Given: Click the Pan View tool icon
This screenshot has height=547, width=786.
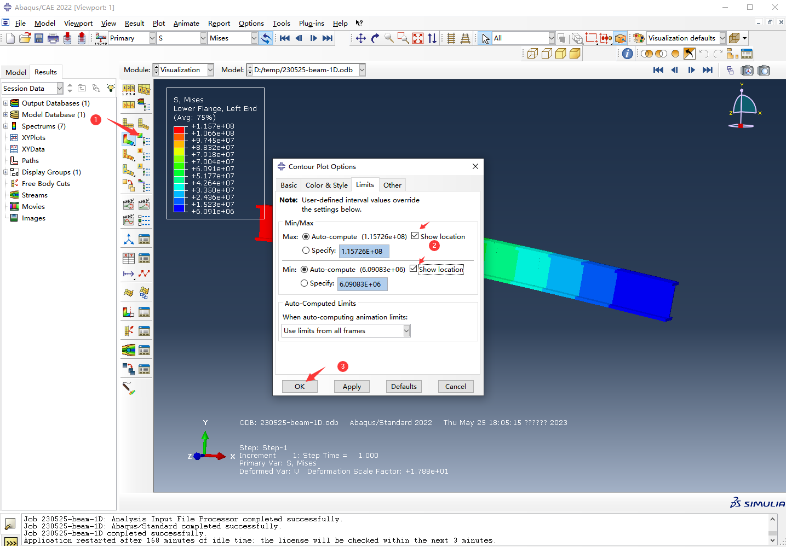Looking at the screenshot, I should click(x=361, y=38).
